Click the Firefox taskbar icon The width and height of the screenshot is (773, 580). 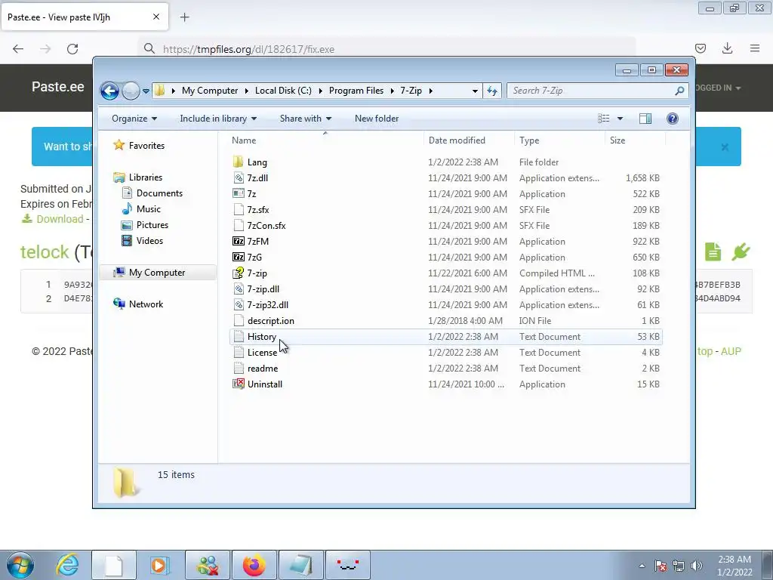coord(254,565)
